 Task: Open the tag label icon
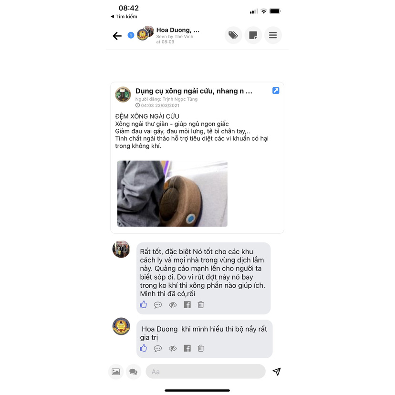pos(233,35)
